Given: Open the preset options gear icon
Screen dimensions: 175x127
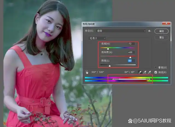Looking at the screenshot, I should 150,31.
